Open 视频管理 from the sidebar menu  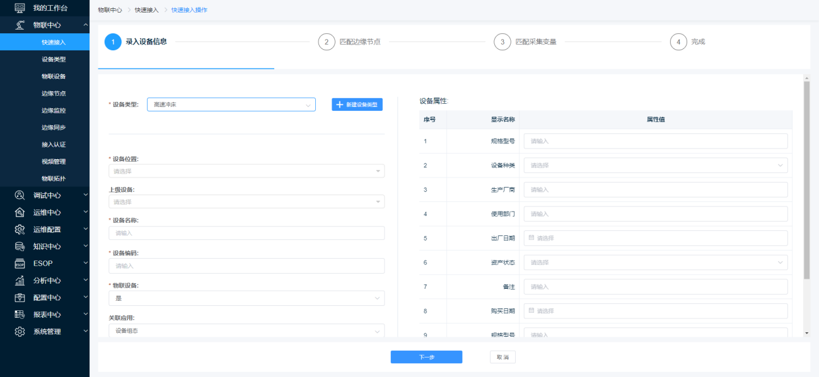pyautogui.click(x=54, y=162)
